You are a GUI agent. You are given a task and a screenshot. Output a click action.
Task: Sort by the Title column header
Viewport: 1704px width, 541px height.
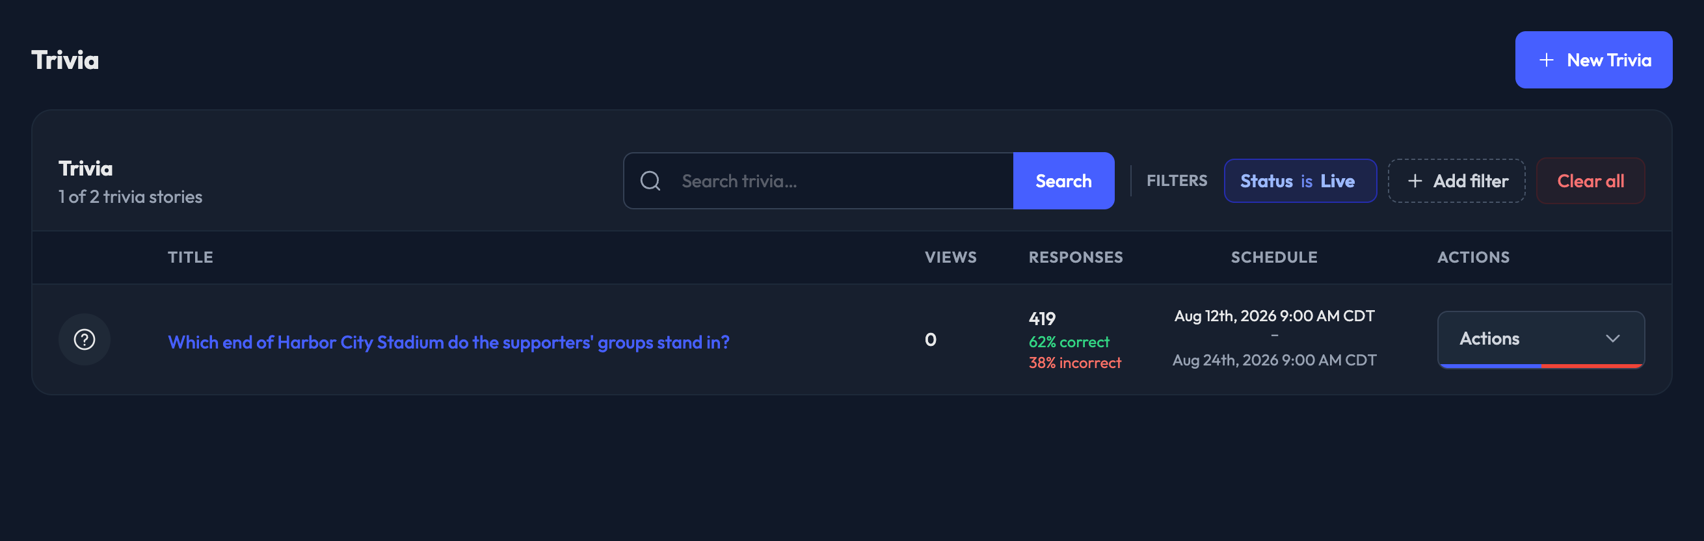(x=191, y=257)
